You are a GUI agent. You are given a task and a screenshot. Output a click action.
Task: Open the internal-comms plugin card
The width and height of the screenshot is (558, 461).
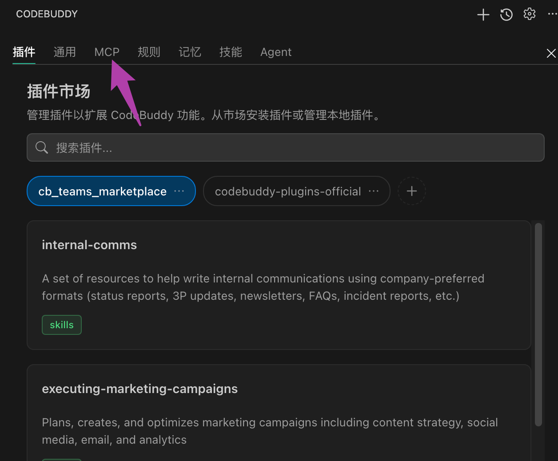(279, 285)
